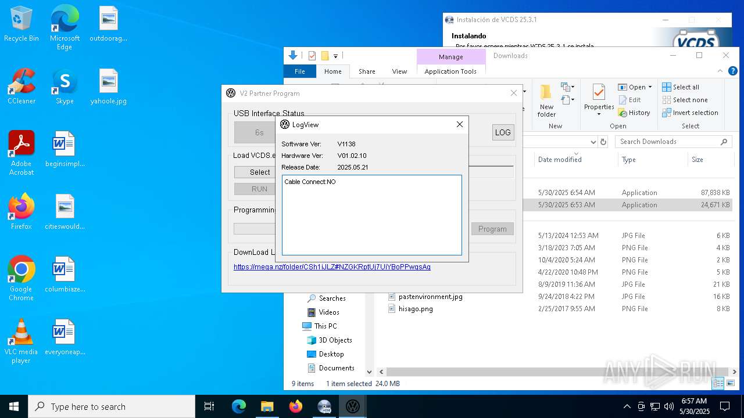Open the Quick Access Toolbar customize dropdown
Image resolution: width=744 pixels, height=418 pixels.
tap(335, 56)
